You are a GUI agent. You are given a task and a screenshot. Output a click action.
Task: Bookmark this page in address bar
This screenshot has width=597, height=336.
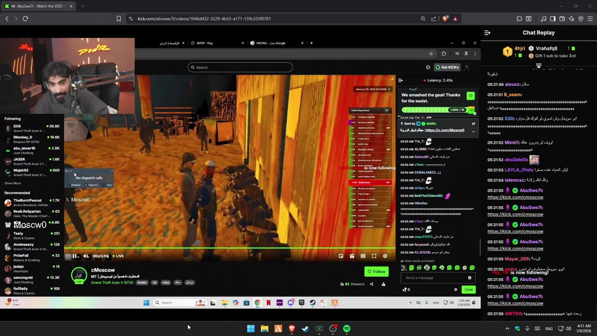click(118, 19)
